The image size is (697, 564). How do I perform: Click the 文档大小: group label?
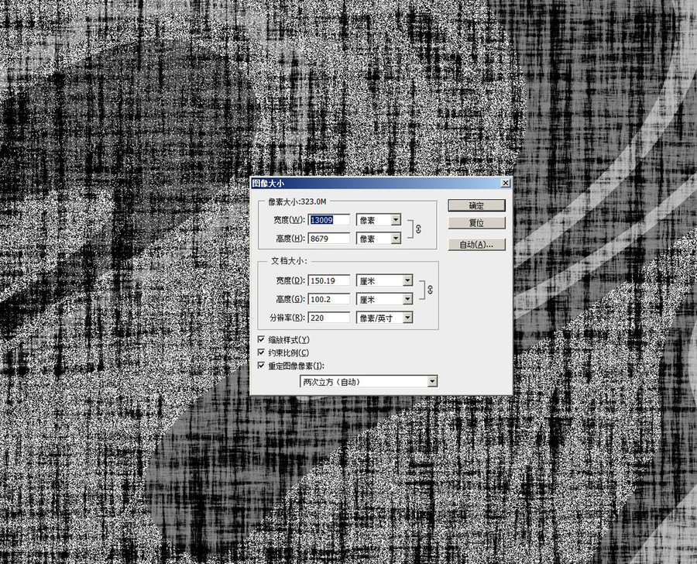tap(290, 260)
